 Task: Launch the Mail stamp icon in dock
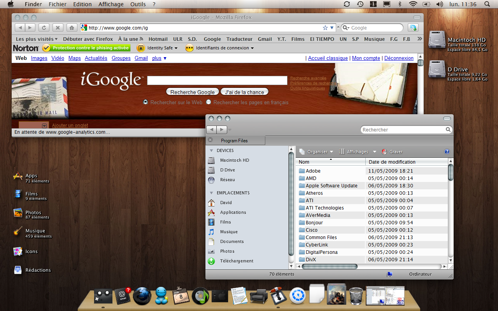(123, 297)
